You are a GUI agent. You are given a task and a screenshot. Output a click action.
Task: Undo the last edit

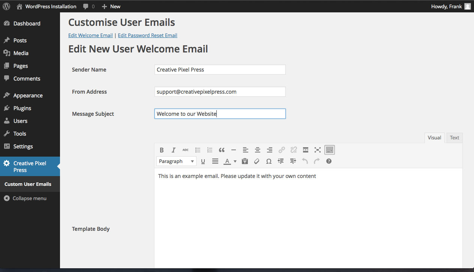pos(305,161)
